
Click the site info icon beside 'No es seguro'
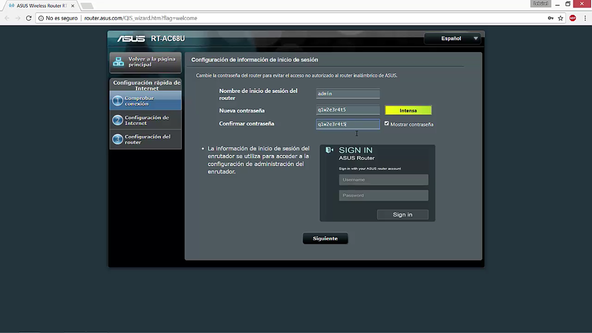tap(41, 18)
